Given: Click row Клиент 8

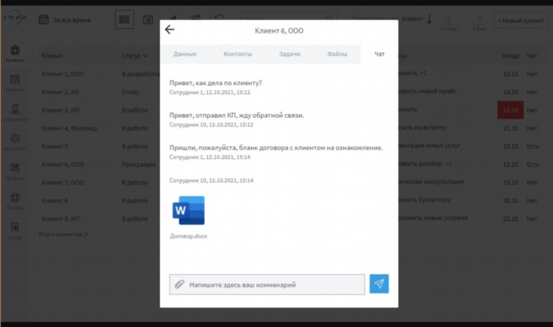Looking at the screenshot, I should (x=55, y=201).
